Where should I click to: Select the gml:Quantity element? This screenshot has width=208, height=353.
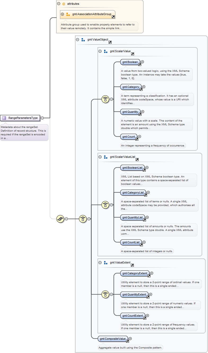coord(130,112)
